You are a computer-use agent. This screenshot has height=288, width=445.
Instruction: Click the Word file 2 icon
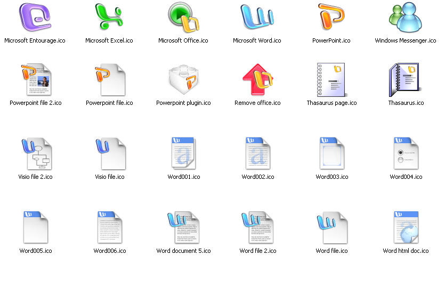point(257,227)
